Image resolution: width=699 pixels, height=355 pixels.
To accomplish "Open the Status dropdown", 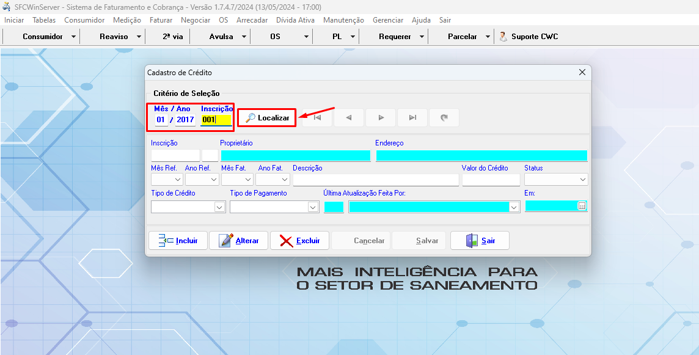I will click(582, 179).
